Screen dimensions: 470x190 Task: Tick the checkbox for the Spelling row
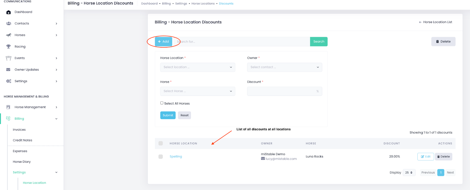tap(161, 157)
